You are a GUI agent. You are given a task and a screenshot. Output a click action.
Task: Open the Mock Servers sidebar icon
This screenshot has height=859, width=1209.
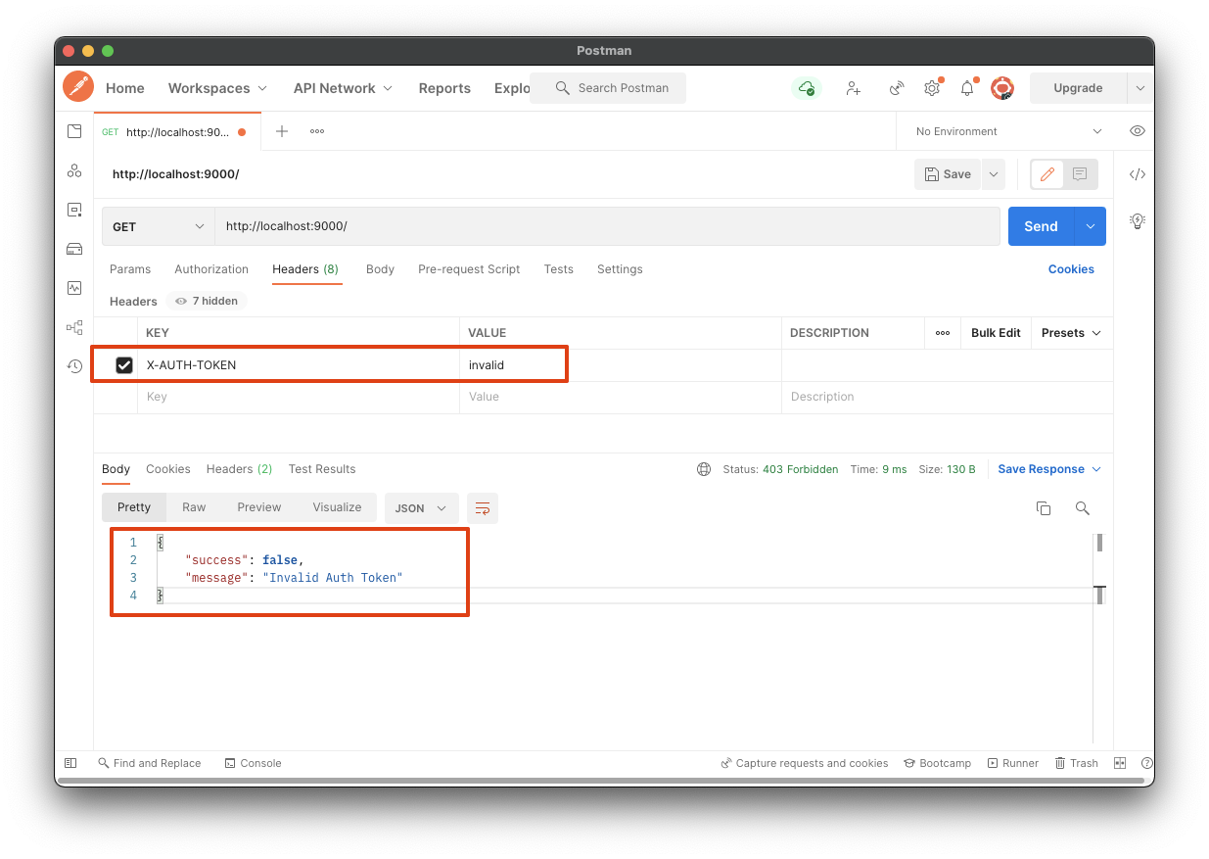point(74,249)
